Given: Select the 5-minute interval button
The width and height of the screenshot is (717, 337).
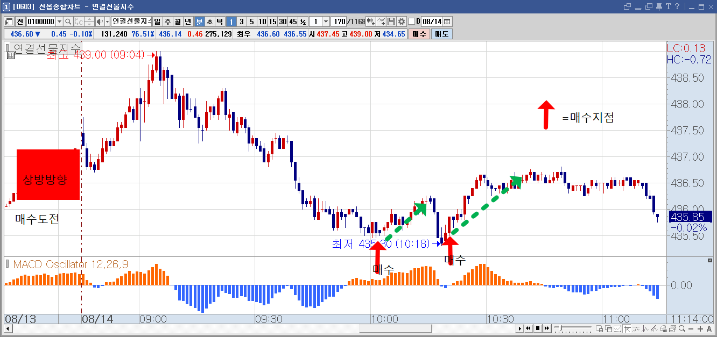Looking at the screenshot, I should (251, 21).
